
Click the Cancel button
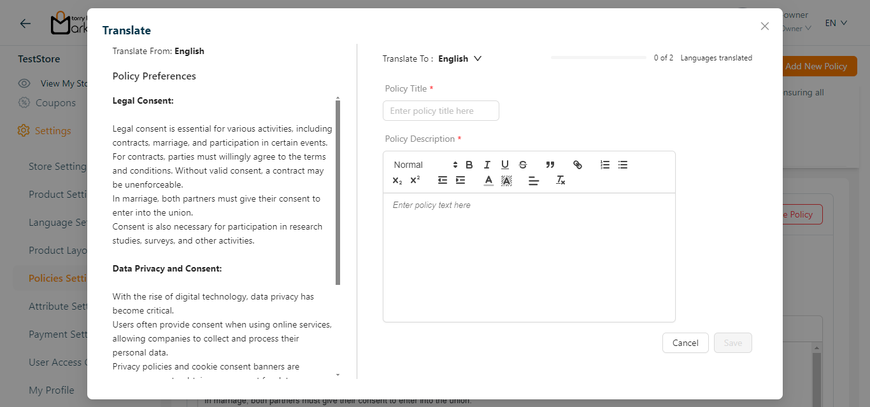coord(685,343)
